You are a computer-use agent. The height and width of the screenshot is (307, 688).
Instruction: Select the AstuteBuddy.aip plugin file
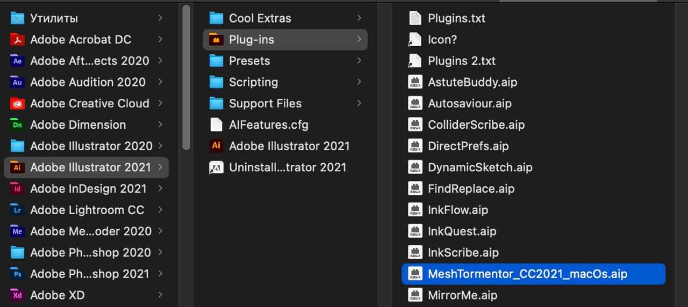click(x=472, y=82)
